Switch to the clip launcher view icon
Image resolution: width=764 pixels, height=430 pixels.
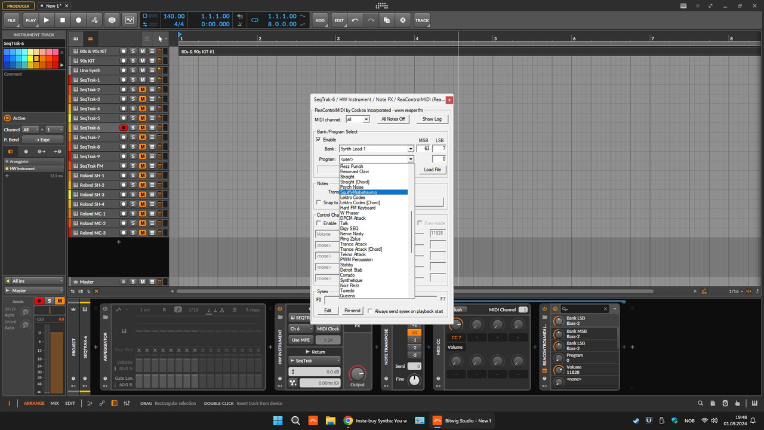click(76, 38)
